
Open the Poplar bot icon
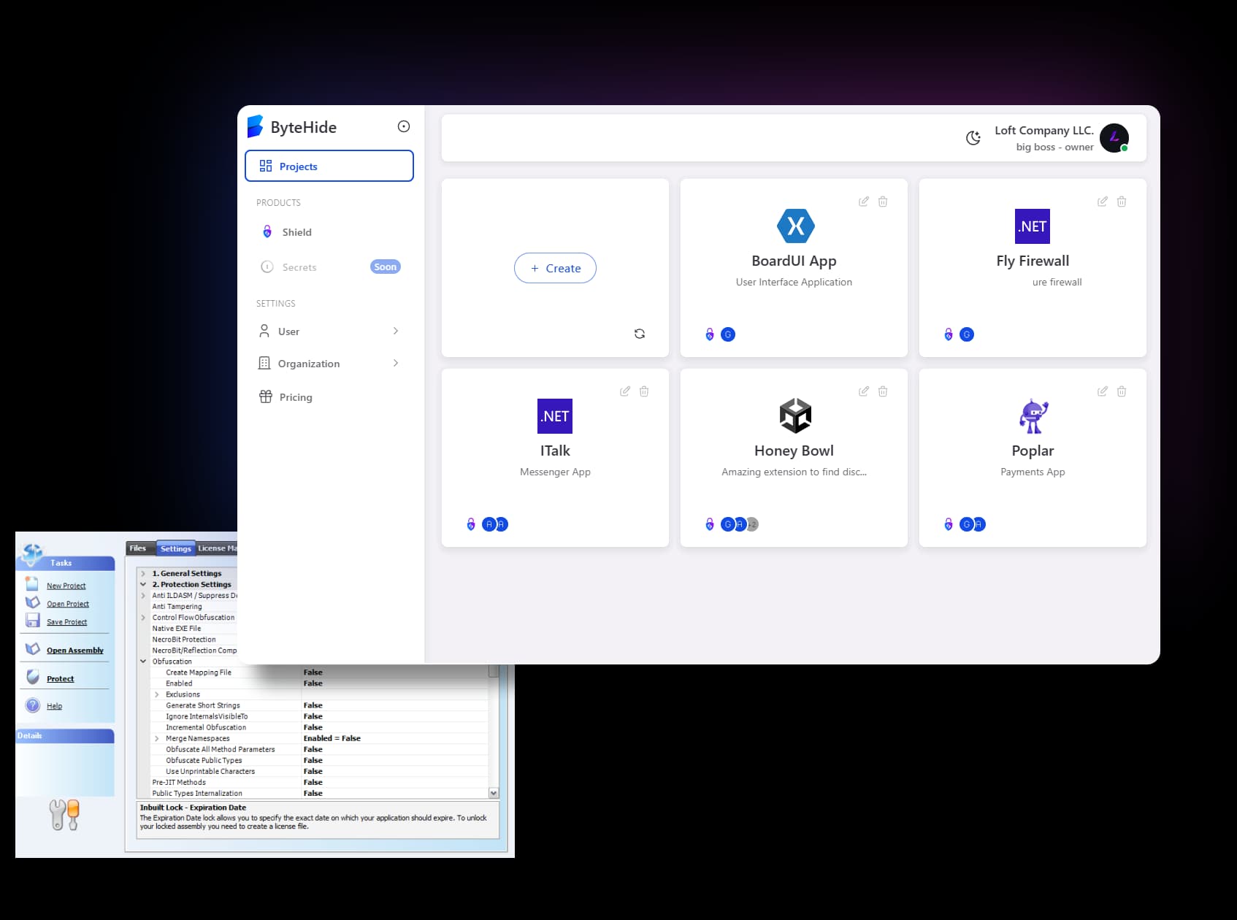1033,416
